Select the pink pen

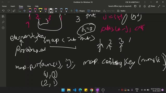[35, 10]
